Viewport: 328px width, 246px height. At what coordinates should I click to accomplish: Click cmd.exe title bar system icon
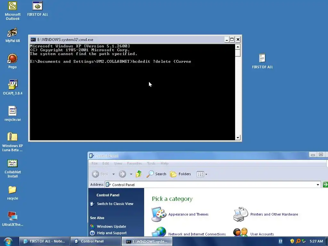tap(33, 39)
